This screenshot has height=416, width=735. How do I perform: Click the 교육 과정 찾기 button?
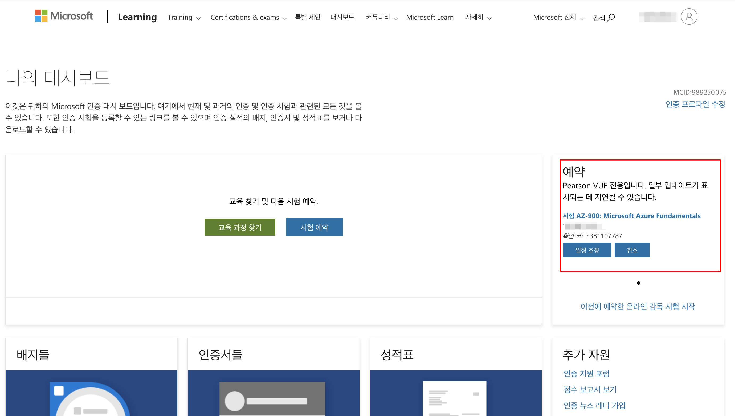pyautogui.click(x=240, y=227)
